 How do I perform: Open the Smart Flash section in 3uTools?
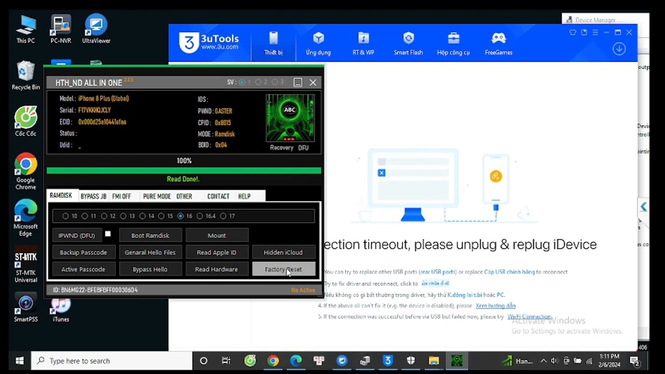point(408,44)
